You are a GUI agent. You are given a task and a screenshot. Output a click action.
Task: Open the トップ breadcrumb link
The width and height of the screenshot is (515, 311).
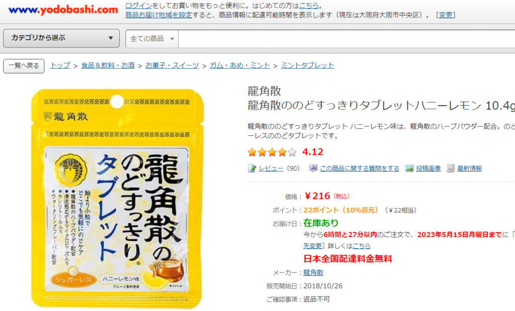(x=60, y=65)
